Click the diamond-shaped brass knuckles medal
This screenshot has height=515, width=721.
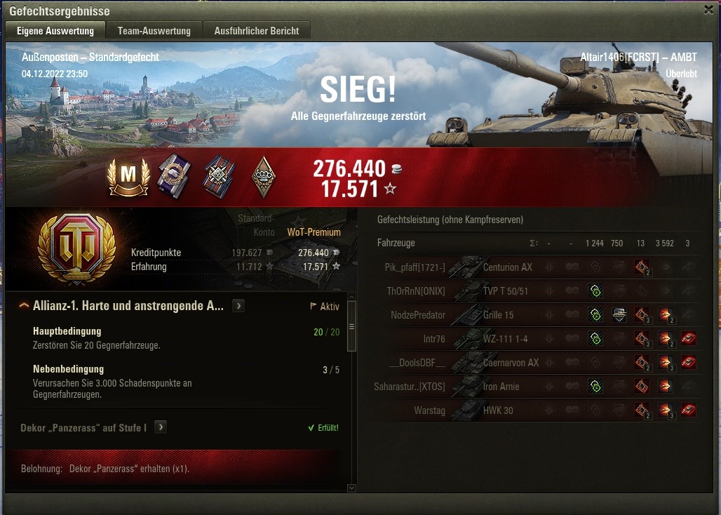coord(264,177)
